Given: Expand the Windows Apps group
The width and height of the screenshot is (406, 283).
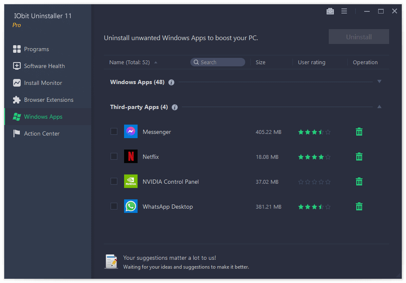Looking at the screenshot, I should [379, 81].
